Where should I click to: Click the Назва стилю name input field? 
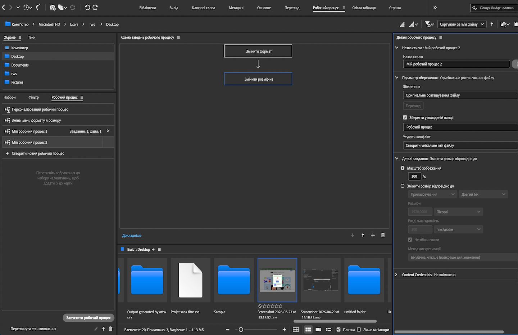pyautogui.click(x=456, y=64)
